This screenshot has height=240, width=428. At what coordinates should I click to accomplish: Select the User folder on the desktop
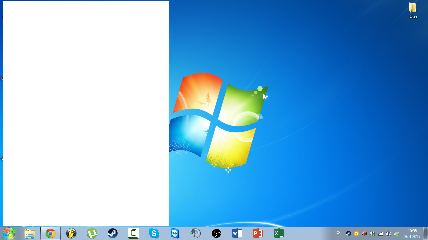pyautogui.click(x=413, y=10)
